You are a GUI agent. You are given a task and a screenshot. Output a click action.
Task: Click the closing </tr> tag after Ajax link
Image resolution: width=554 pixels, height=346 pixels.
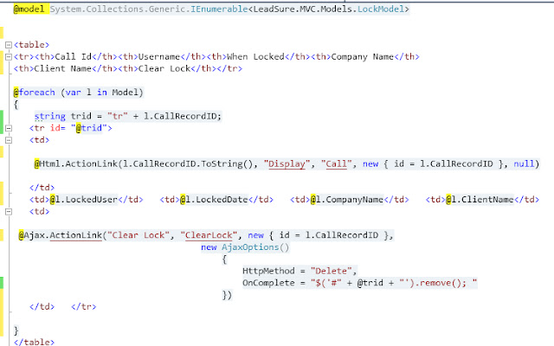83,306
